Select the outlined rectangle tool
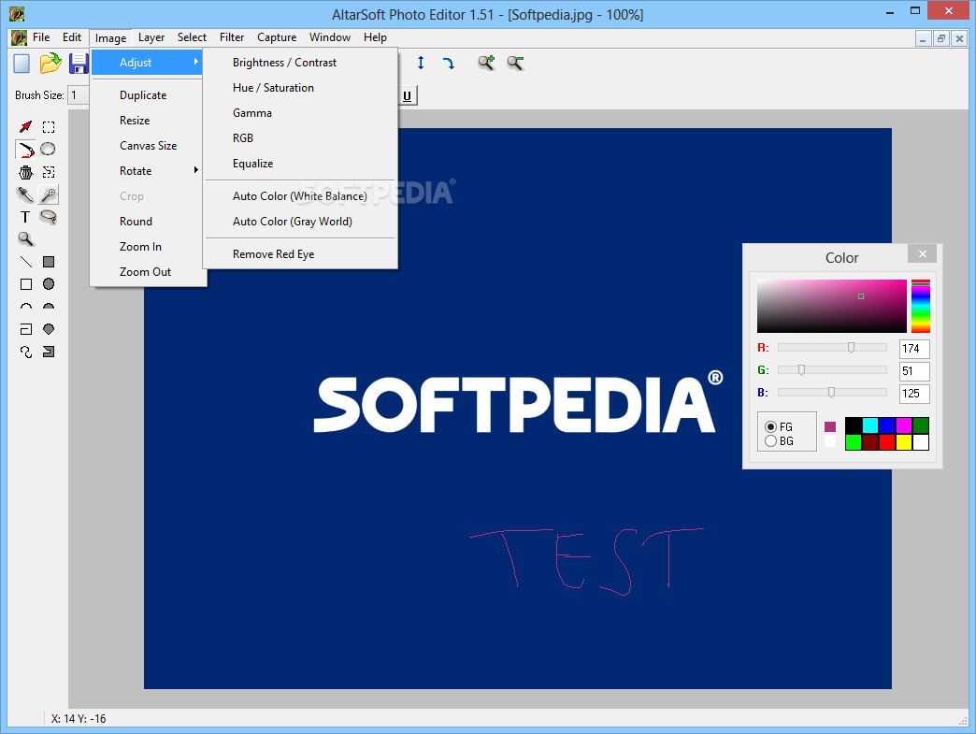The image size is (976, 734). coord(25,284)
